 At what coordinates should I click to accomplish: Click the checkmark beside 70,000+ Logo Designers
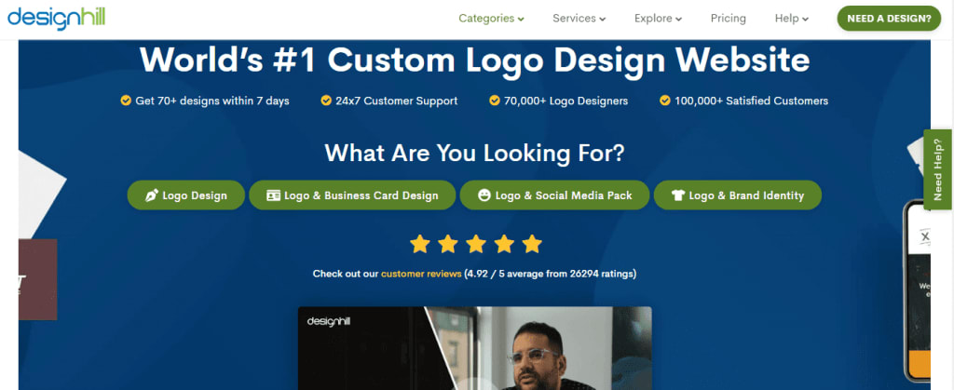(495, 101)
